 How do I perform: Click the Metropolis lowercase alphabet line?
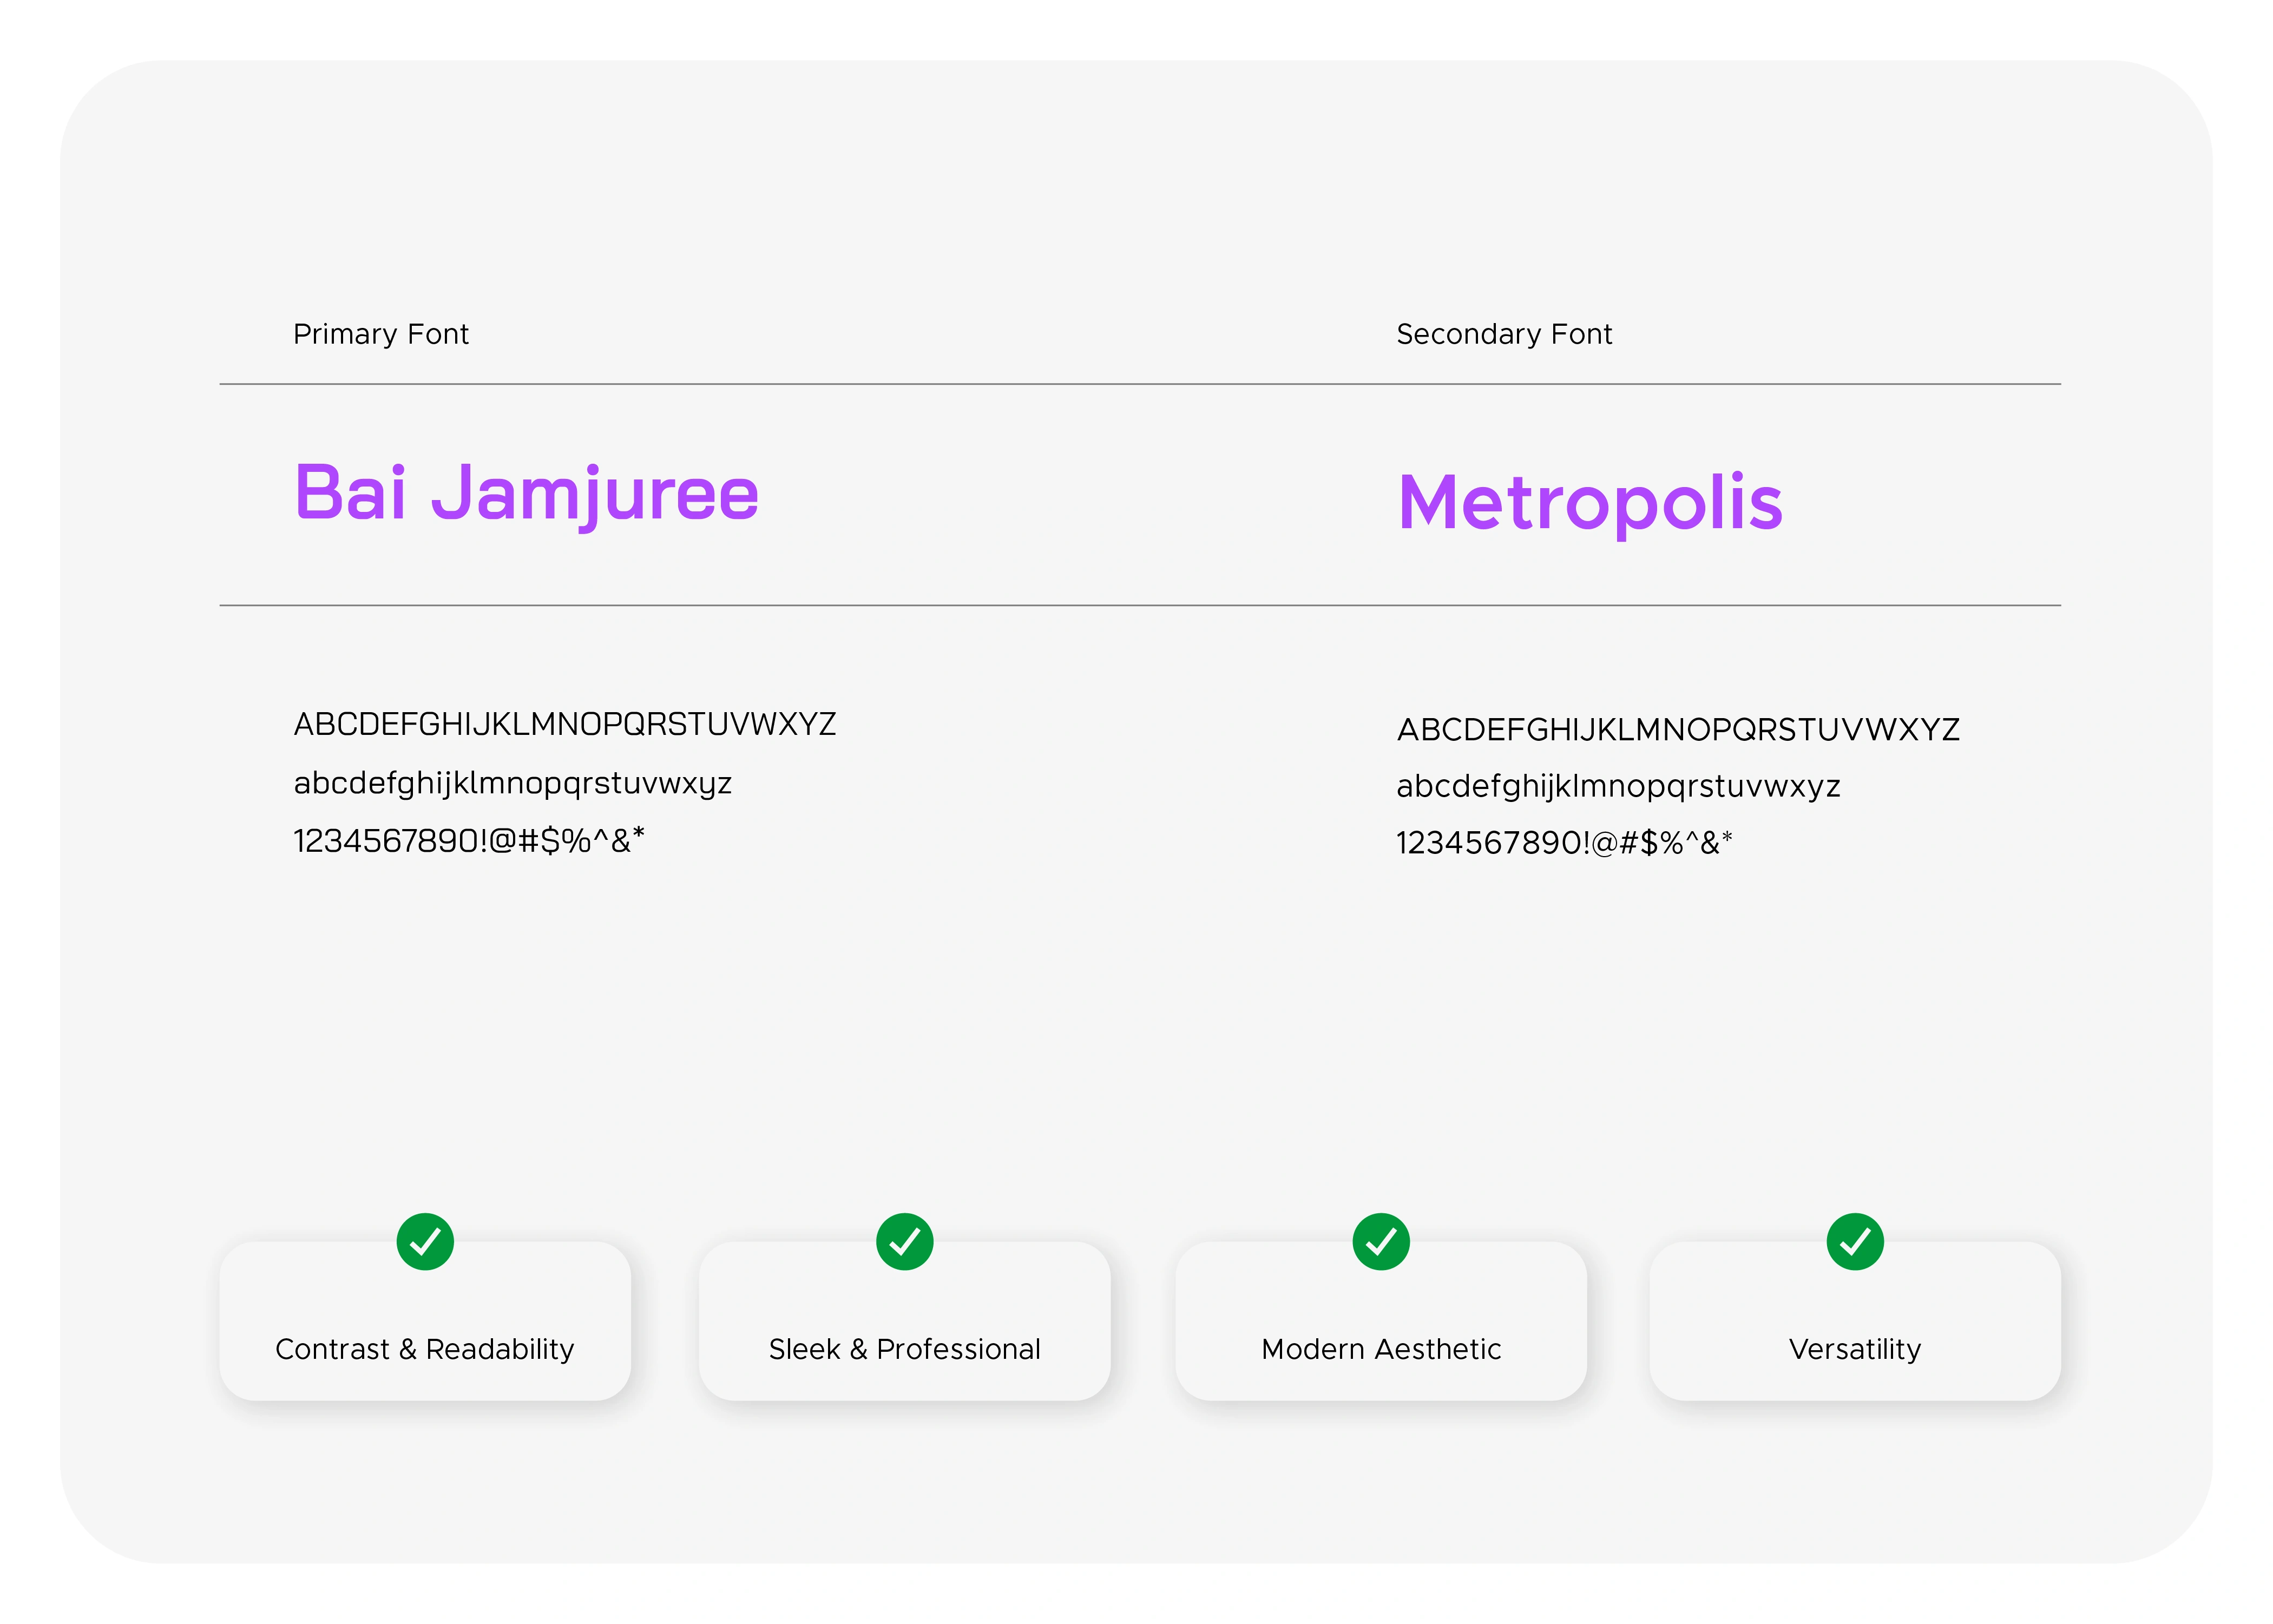(x=1618, y=786)
